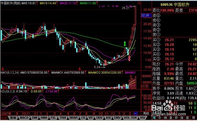Click the red S marker at chart bottom-left

[x=2, y=69]
